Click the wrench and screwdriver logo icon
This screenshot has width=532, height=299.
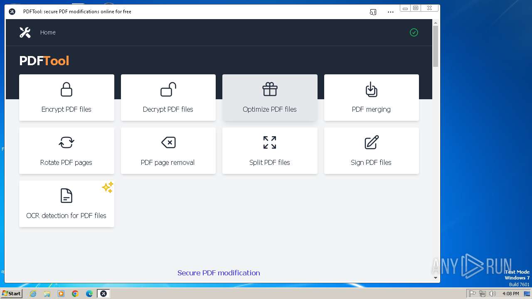pos(25,32)
